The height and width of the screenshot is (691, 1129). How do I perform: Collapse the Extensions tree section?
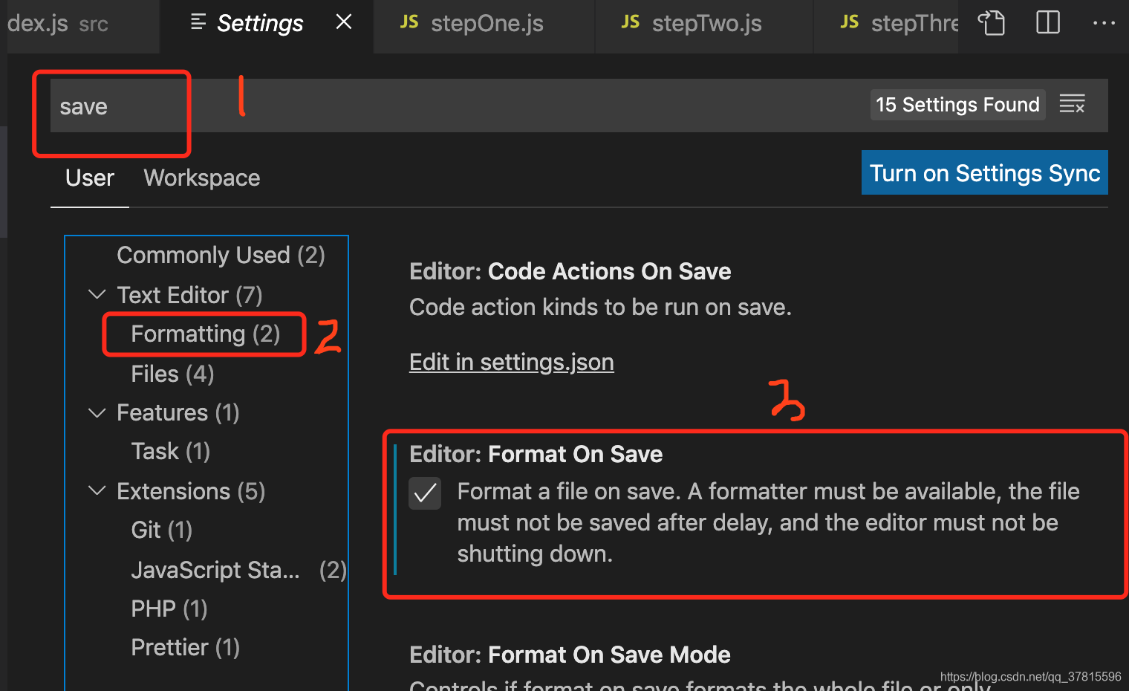point(97,491)
